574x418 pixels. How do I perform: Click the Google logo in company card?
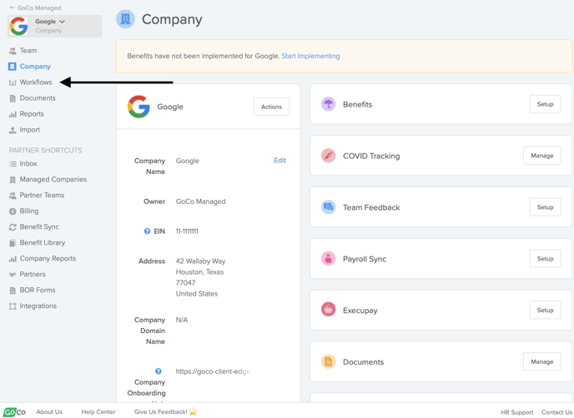pos(138,107)
